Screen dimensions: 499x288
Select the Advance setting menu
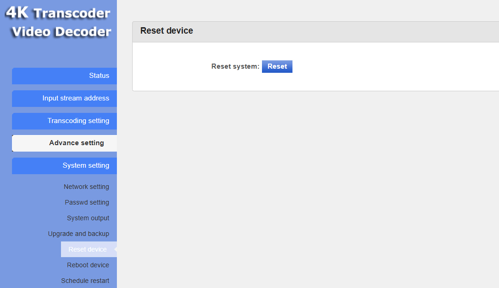[64, 143]
